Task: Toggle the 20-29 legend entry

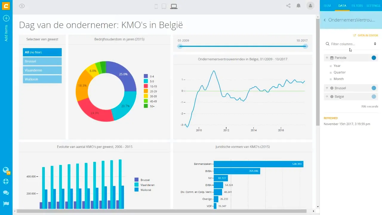Action: (x=150, y=91)
